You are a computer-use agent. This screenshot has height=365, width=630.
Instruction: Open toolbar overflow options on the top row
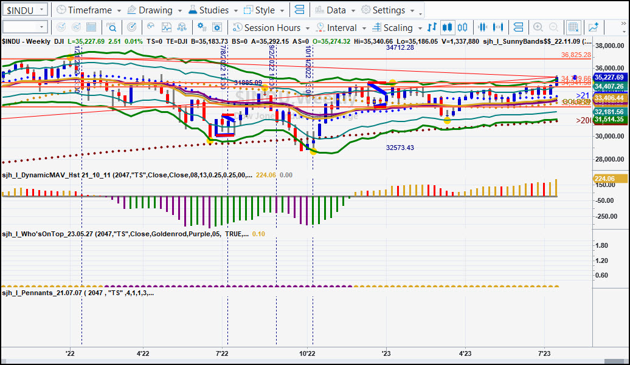(x=421, y=14)
